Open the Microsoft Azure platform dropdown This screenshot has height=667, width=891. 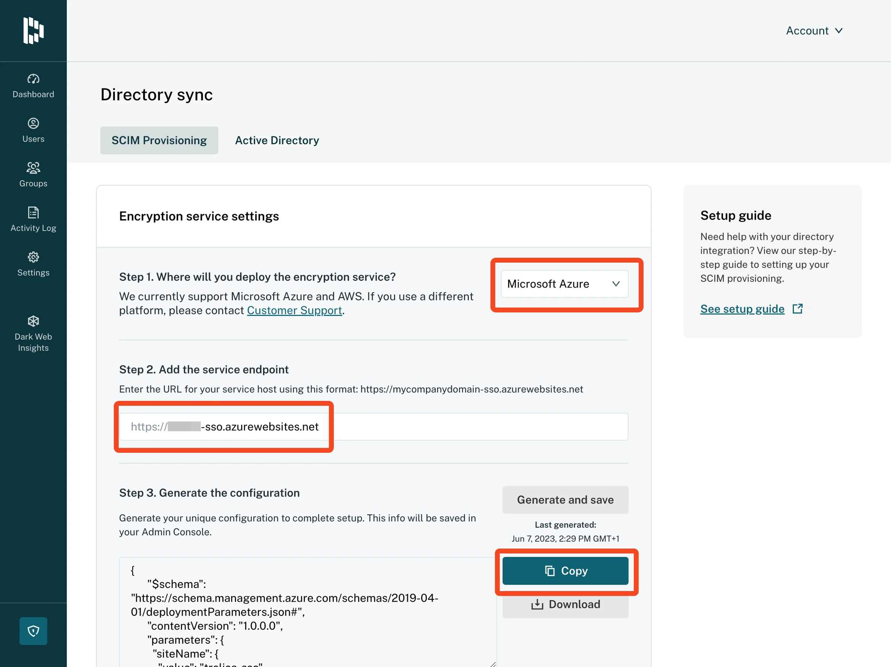(565, 284)
